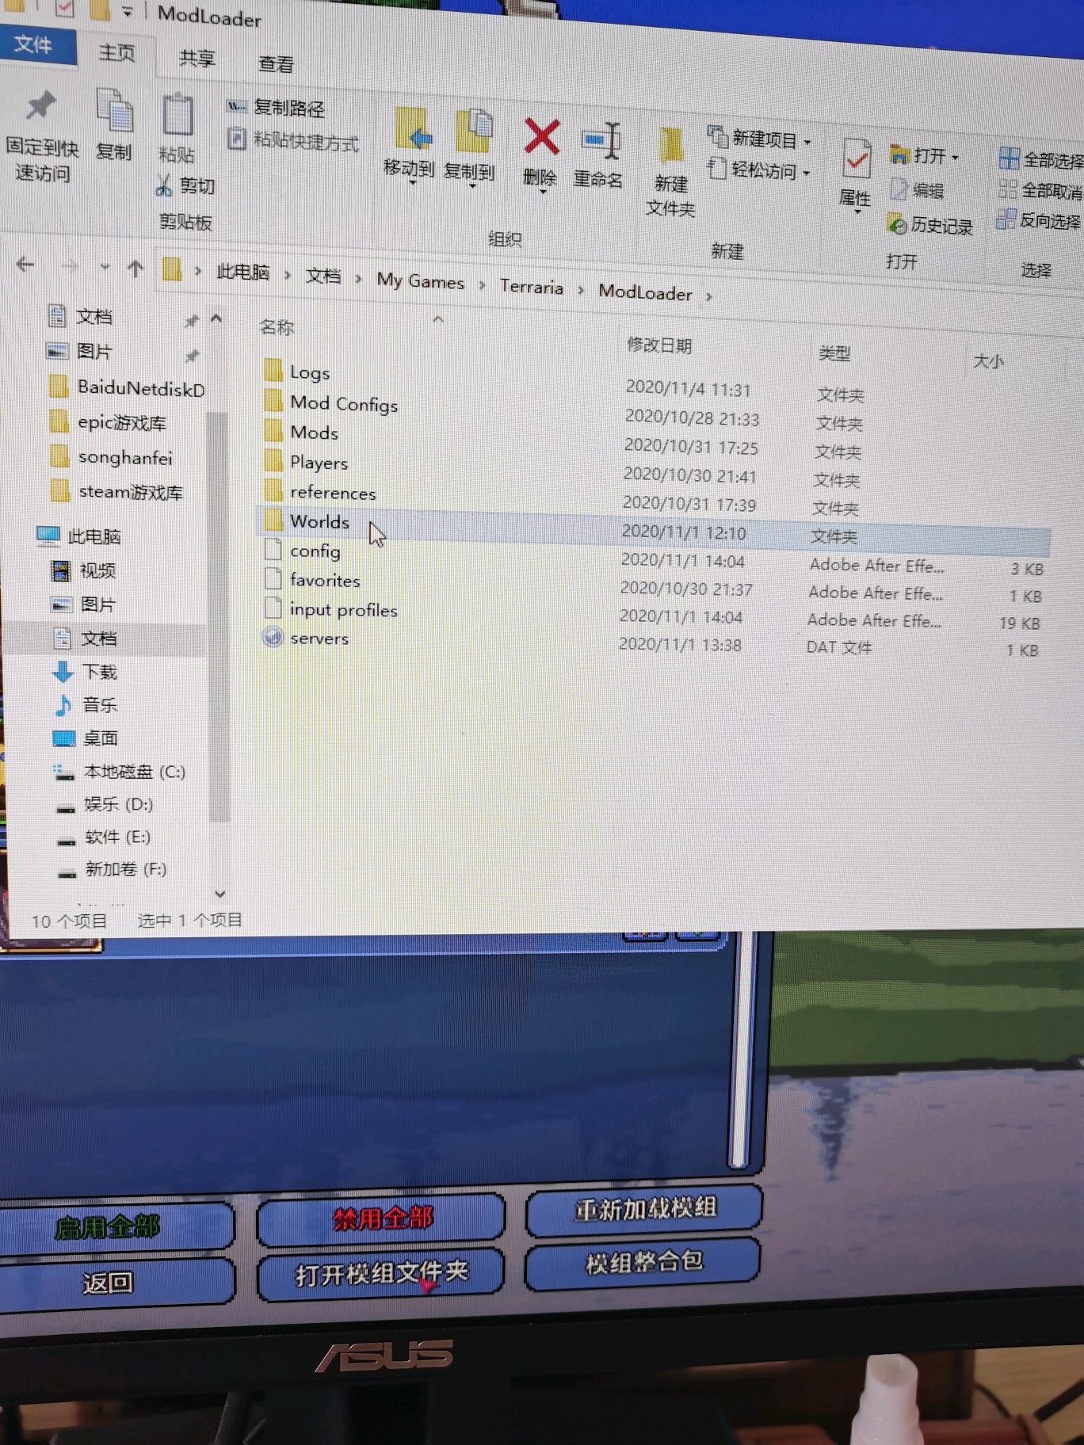Switch to the Share (共享) ribbon tab

197,59
